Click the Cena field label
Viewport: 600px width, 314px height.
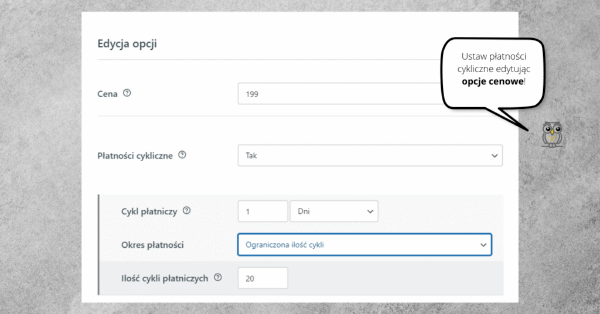(107, 94)
